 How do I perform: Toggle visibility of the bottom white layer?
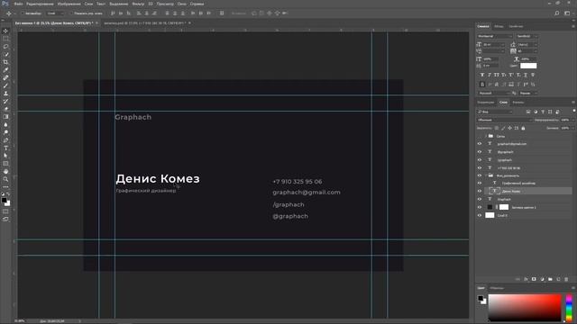[x=480, y=215]
